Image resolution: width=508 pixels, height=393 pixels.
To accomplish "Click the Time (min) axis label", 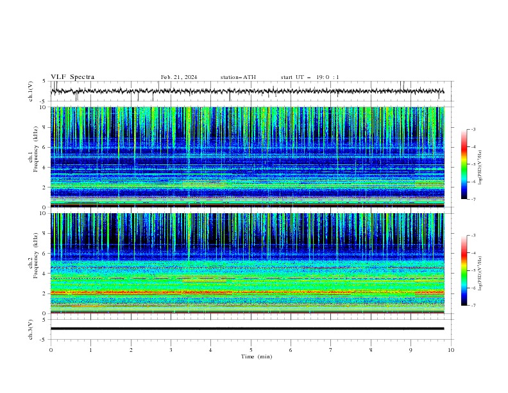I will click(257, 356).
